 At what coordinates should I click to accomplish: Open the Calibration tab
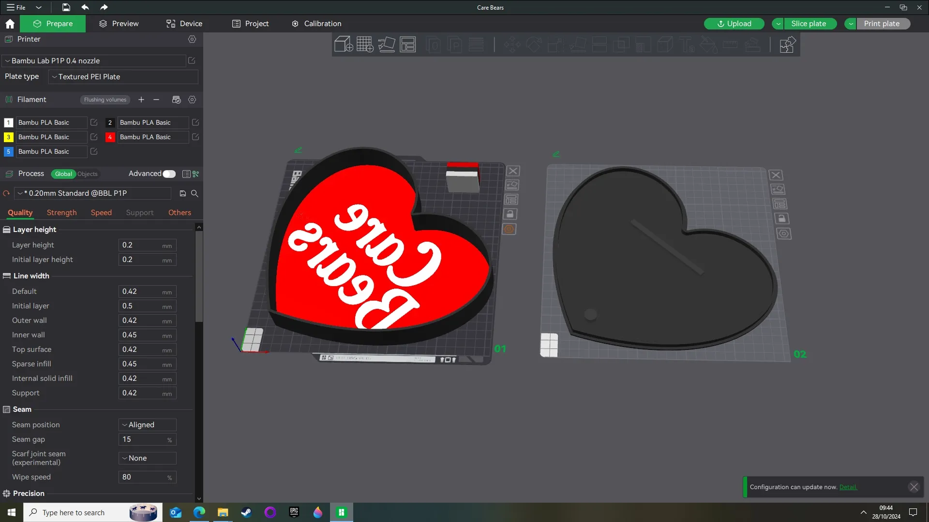coord(316,24)
